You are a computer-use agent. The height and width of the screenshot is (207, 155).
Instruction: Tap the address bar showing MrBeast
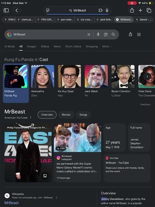click(77, 10)
